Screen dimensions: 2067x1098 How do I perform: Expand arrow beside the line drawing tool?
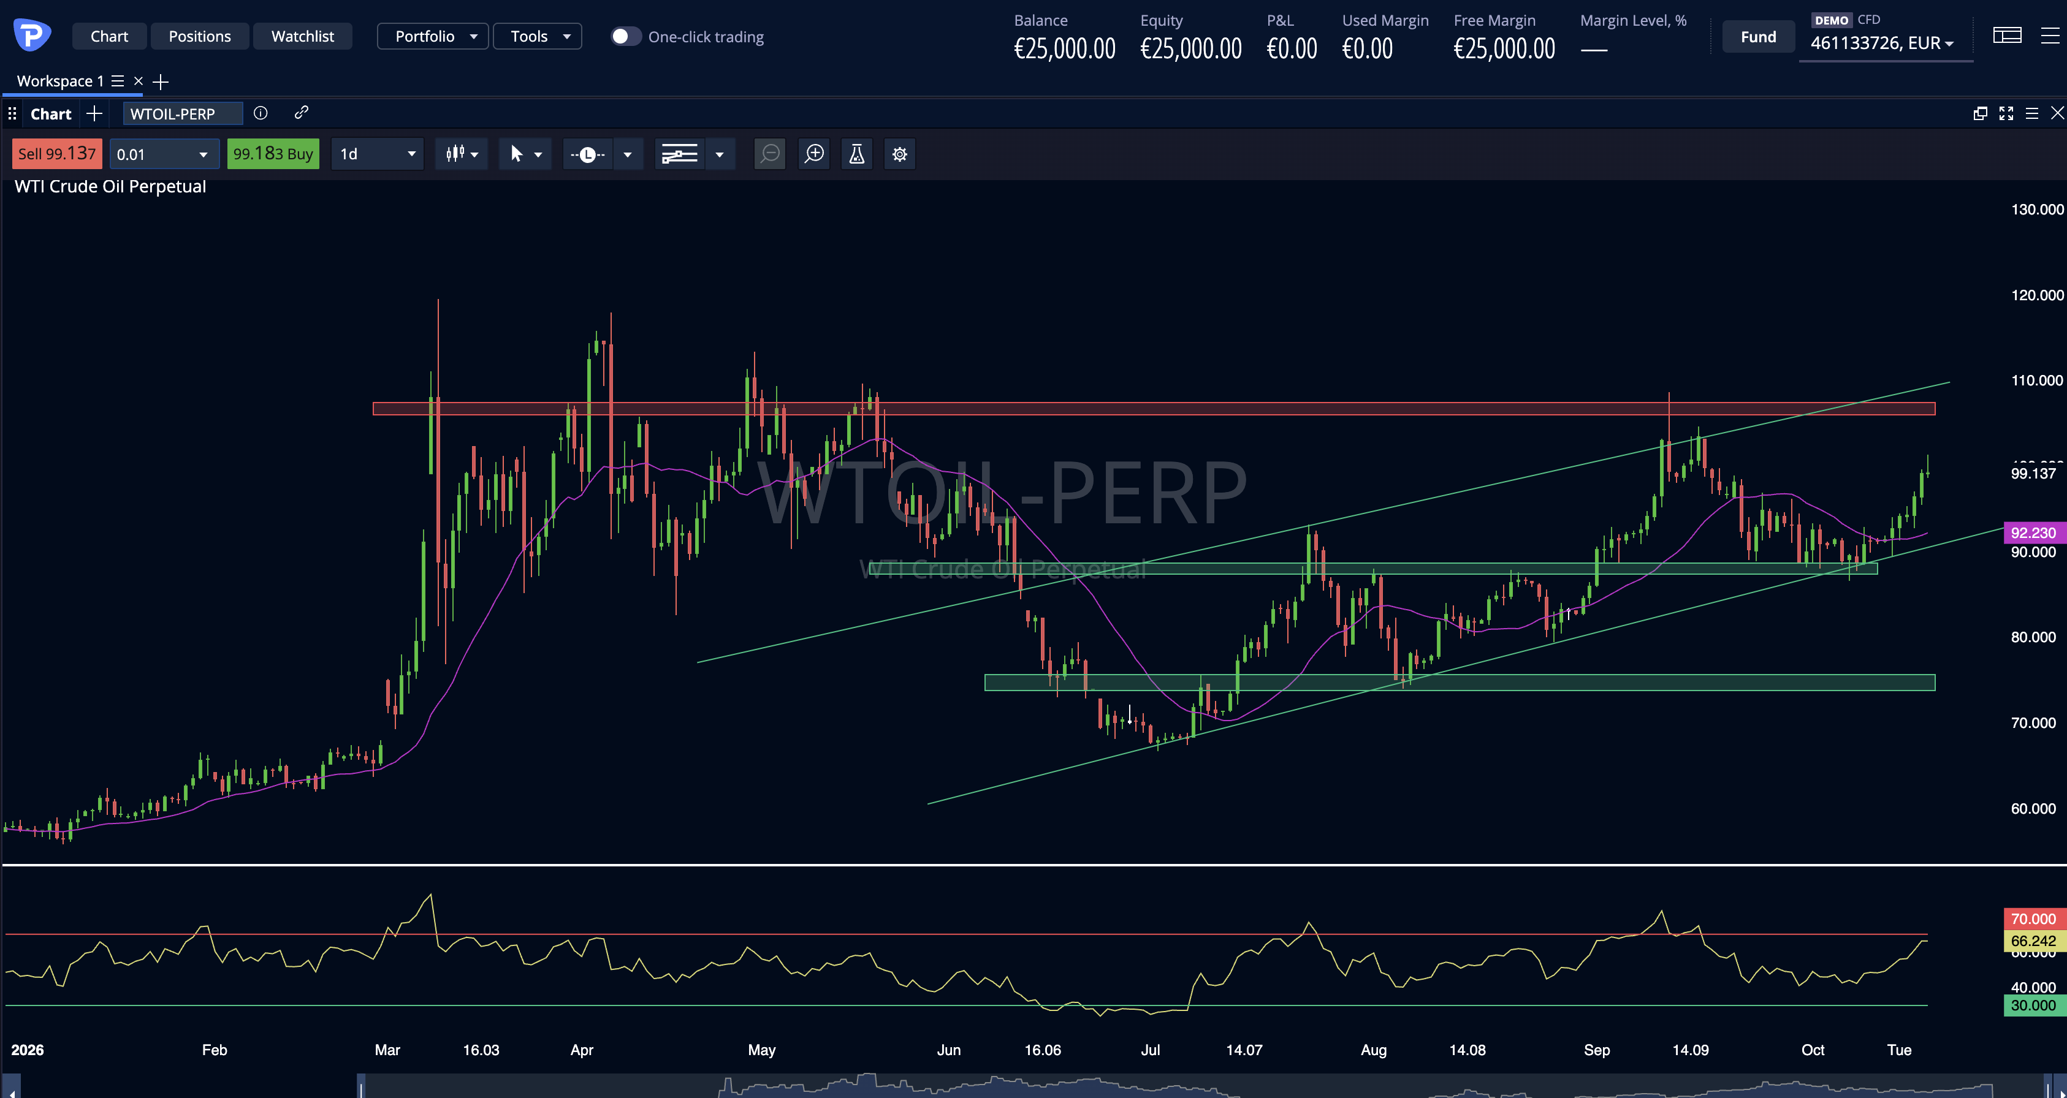628,154
